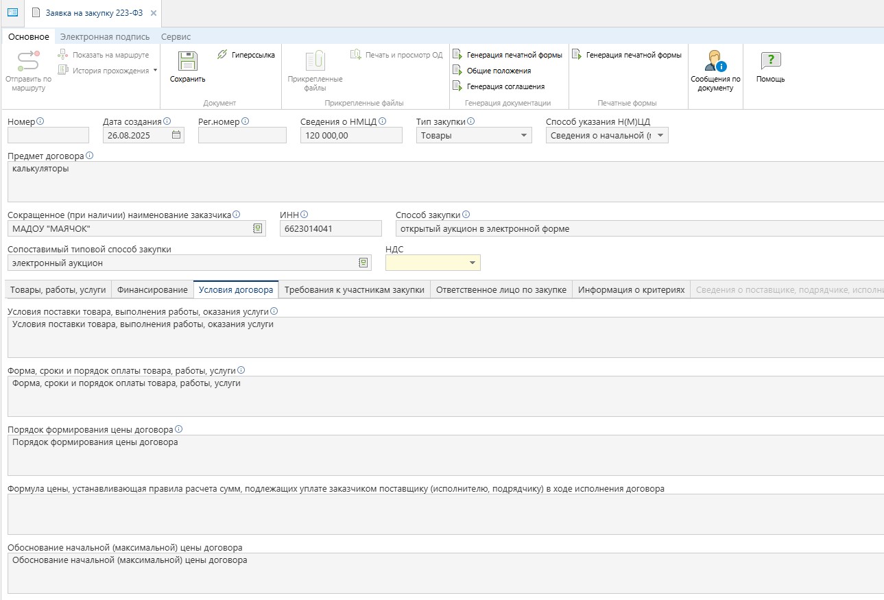
Task: Click the info icon next to Тип закупки
Action: click(x=471, y=121)
